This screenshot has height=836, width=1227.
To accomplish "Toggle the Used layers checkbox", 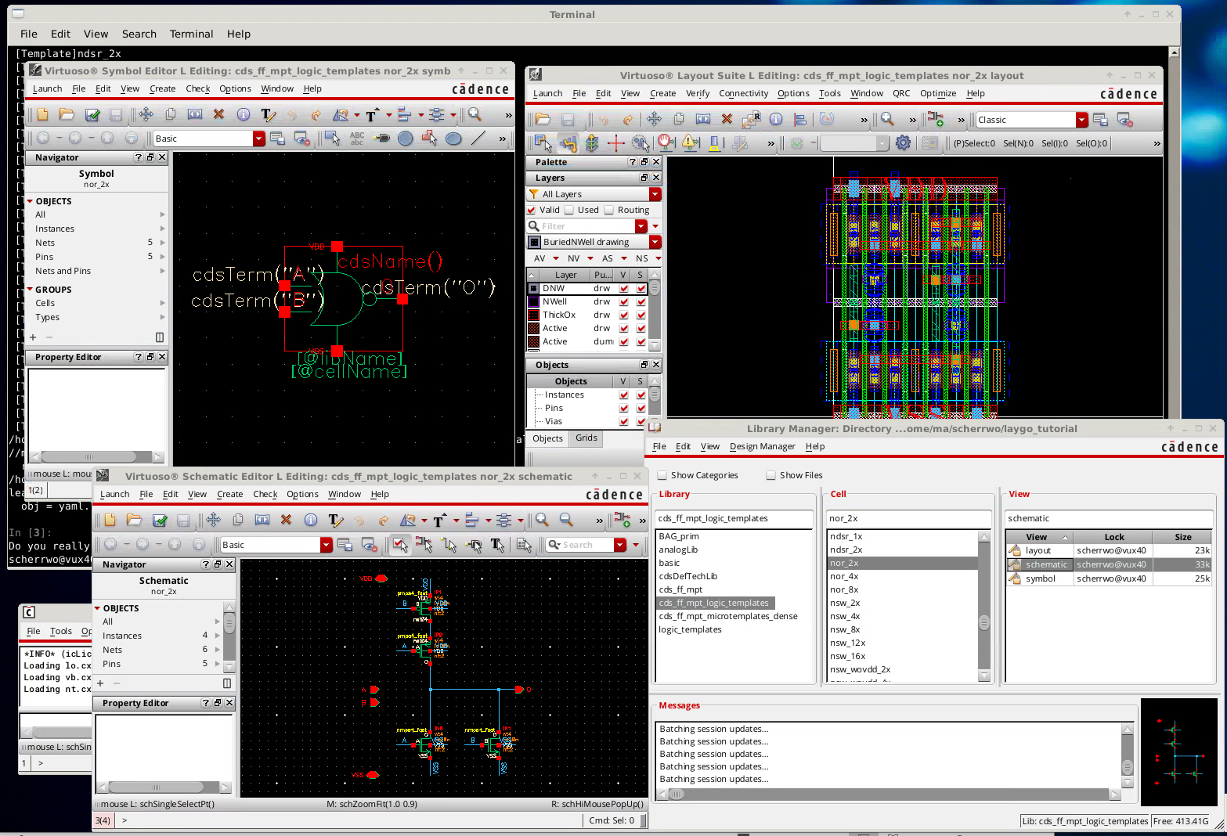I will pyautogui.click(x=569, y=210).
